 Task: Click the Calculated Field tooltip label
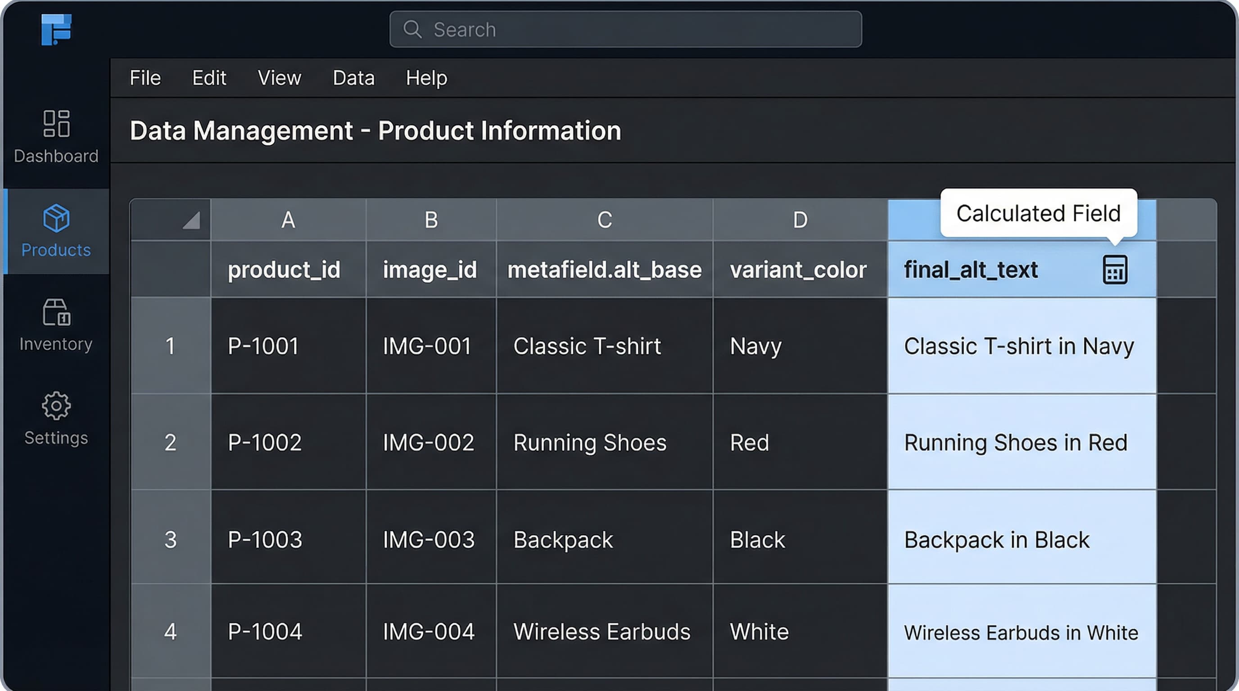1038,213
